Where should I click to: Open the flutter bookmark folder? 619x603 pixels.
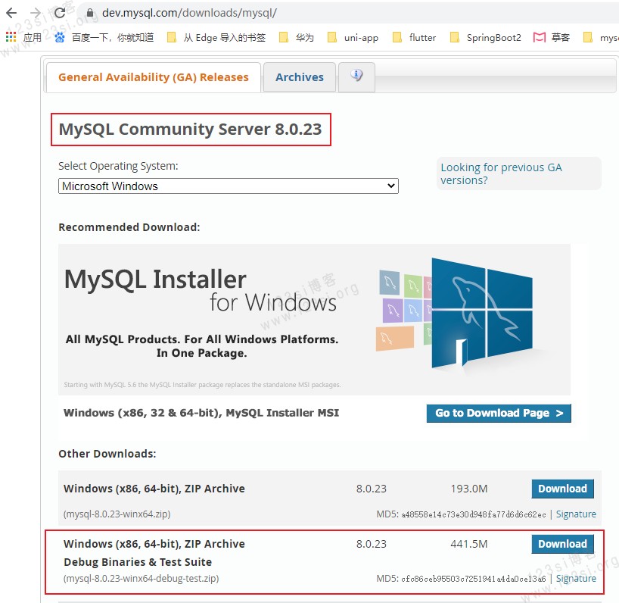click(414, 38)
